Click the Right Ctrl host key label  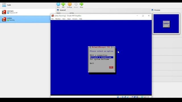click(x=146, y=97)
